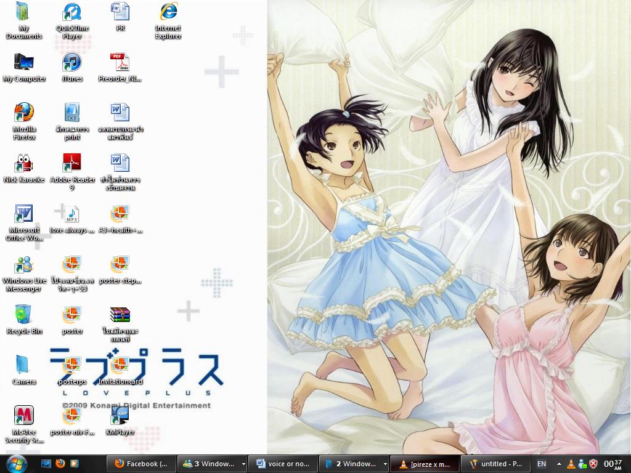
Task: Select the PR Word document icon
Action: [x=120, y=16]
